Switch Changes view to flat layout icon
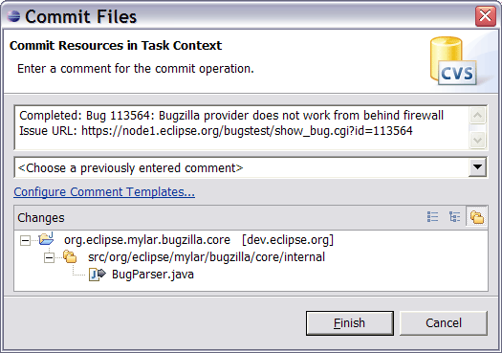Viewport: 502px width, 353px height. click(432, 217)
